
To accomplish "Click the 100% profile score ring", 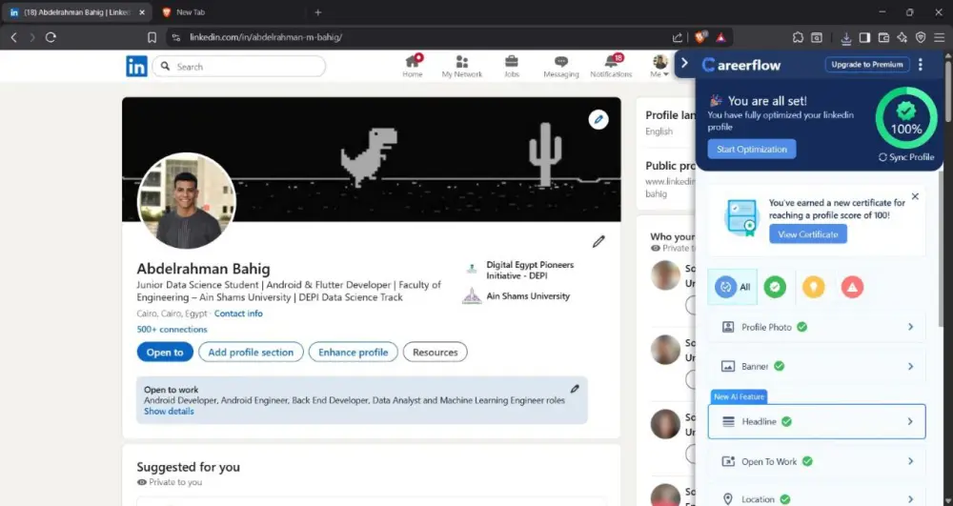I will coord(906,118).
